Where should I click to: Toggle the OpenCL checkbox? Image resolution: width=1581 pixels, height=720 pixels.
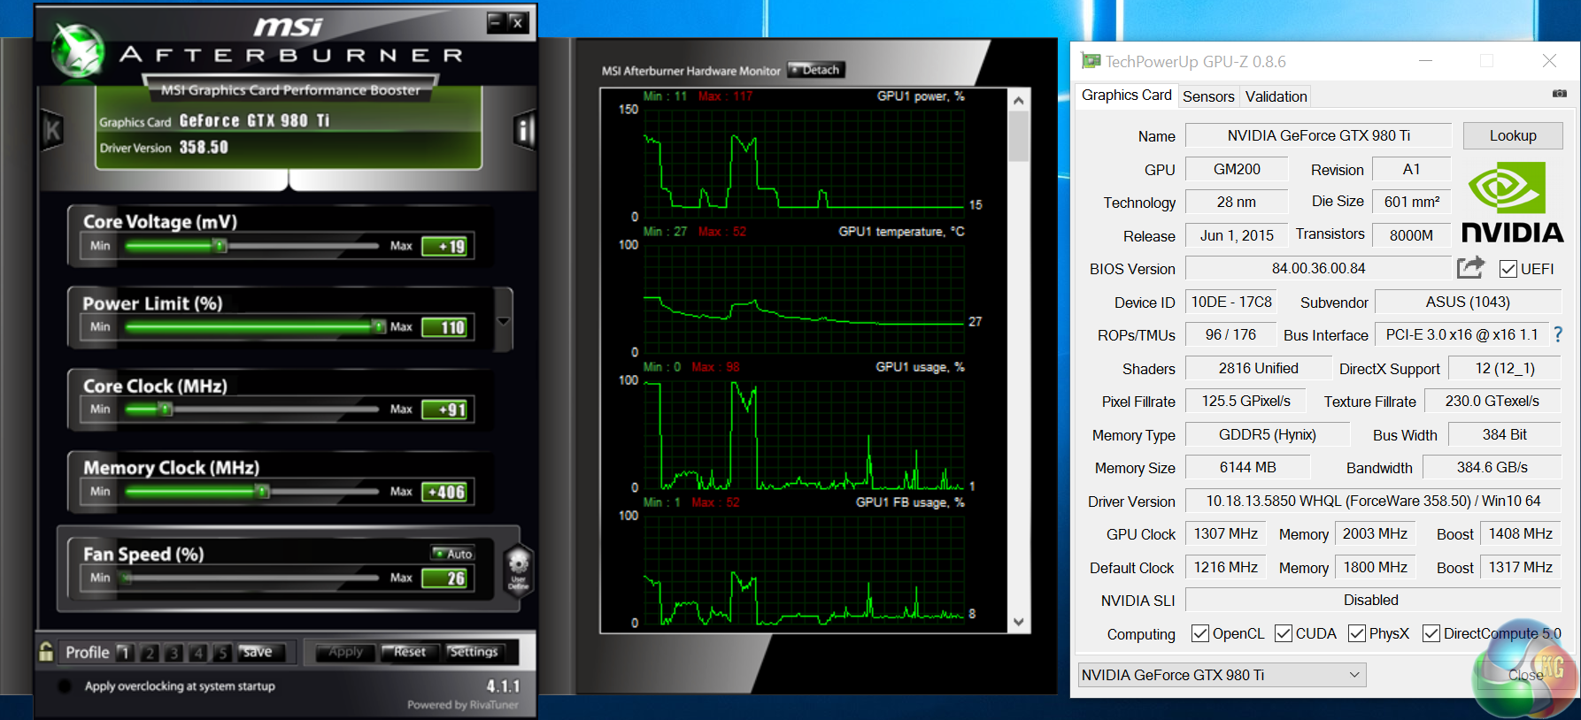(x=1200, y=633)
